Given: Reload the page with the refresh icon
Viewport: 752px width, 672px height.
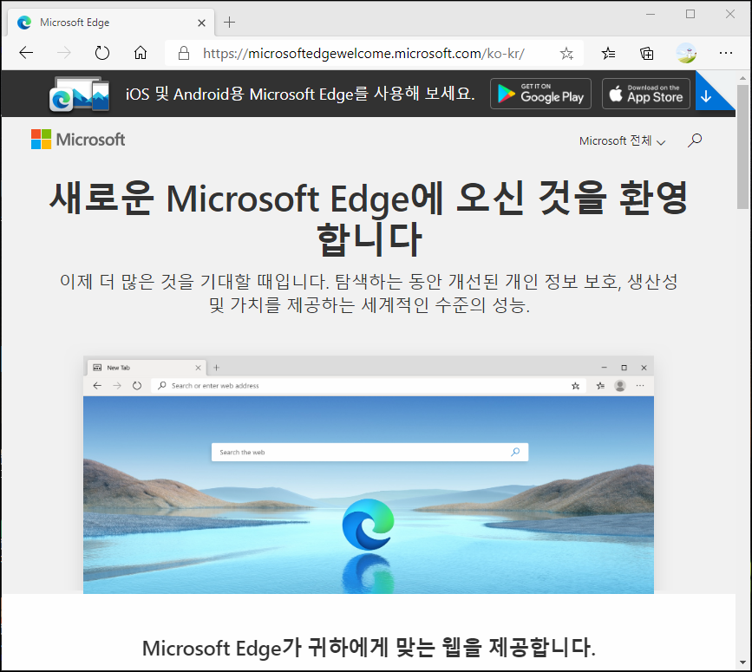Looking at the screenshot, I should click(x=101, y=53).
